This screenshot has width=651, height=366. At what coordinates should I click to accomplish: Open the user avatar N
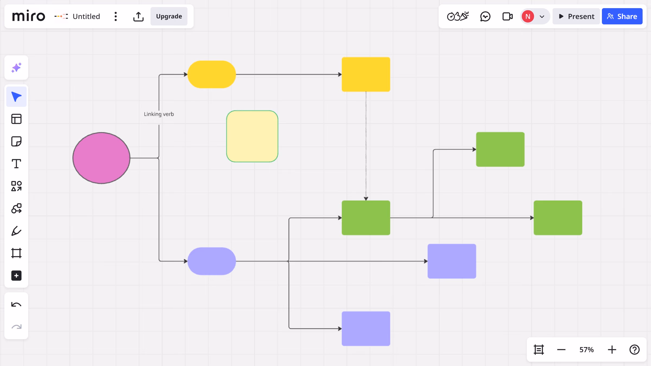528,16
